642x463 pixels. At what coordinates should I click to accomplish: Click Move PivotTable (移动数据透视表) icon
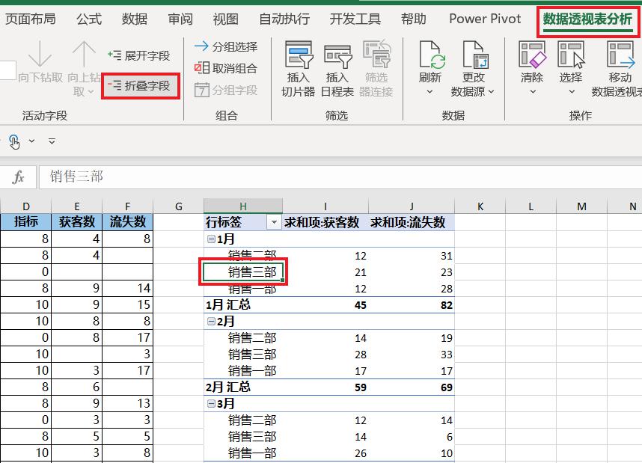coord(620,55)
